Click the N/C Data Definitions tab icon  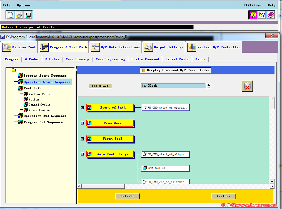coord(95,47)
